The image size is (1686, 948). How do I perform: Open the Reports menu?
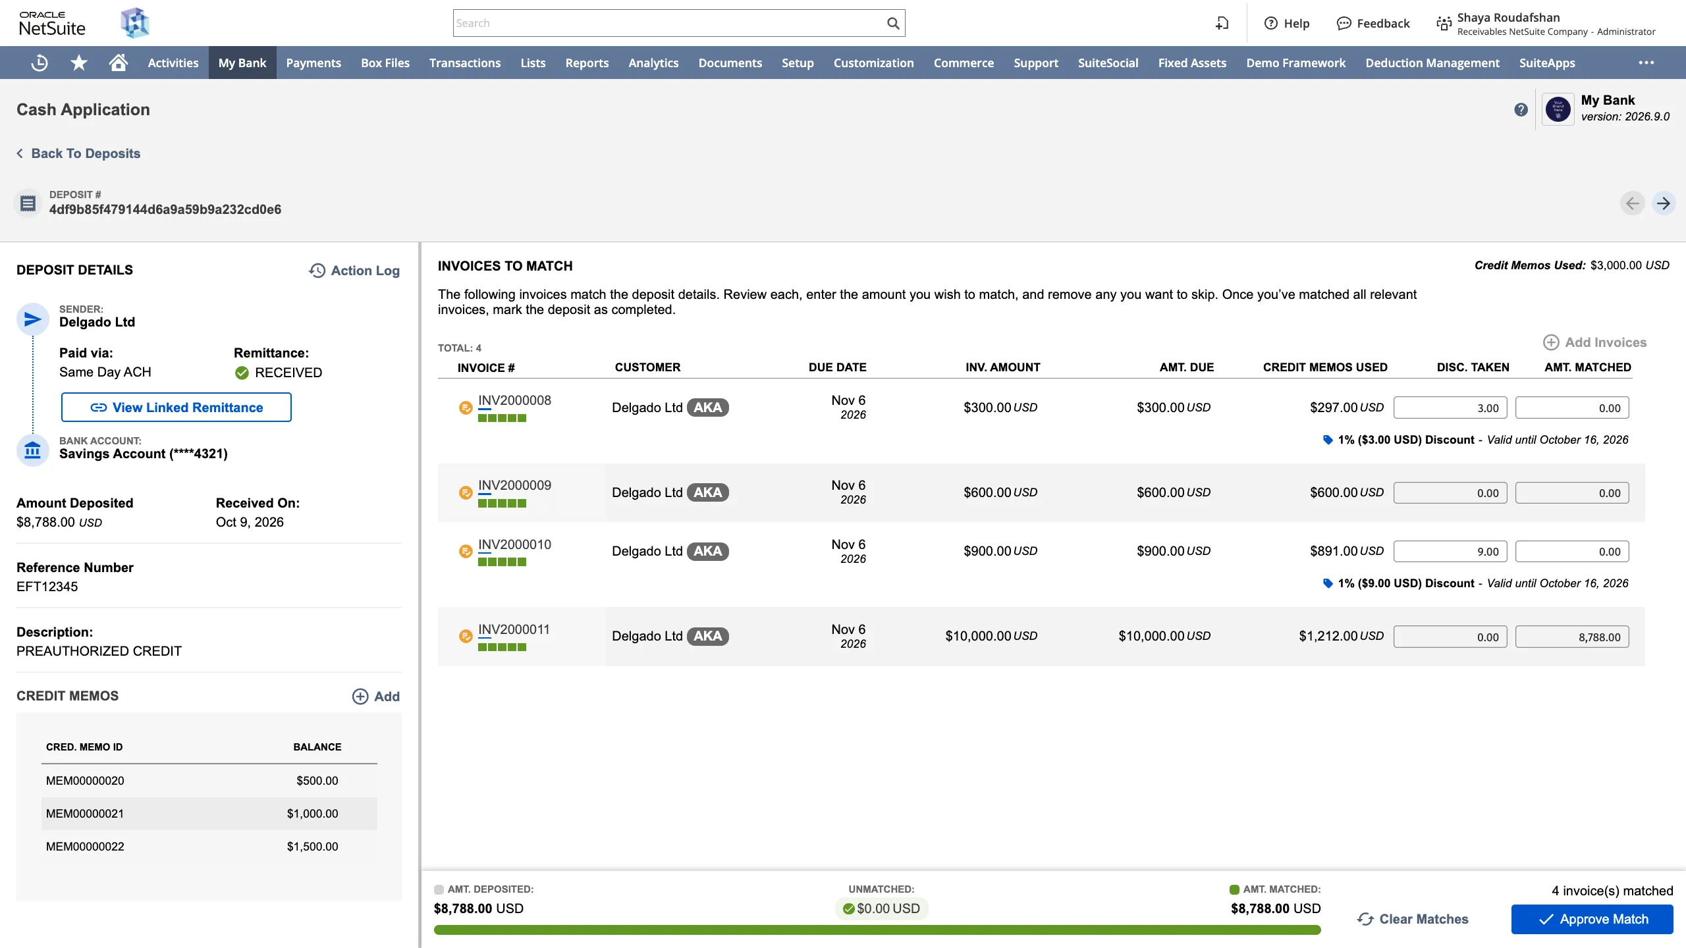[587, 63]
